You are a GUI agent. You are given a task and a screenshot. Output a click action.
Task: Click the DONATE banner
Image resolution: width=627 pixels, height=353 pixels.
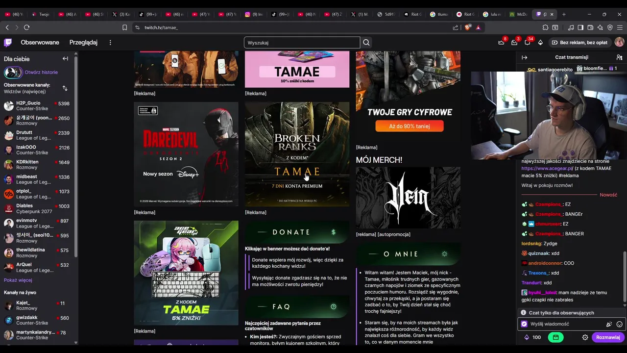pyautogui.click(x=297, y=232)
